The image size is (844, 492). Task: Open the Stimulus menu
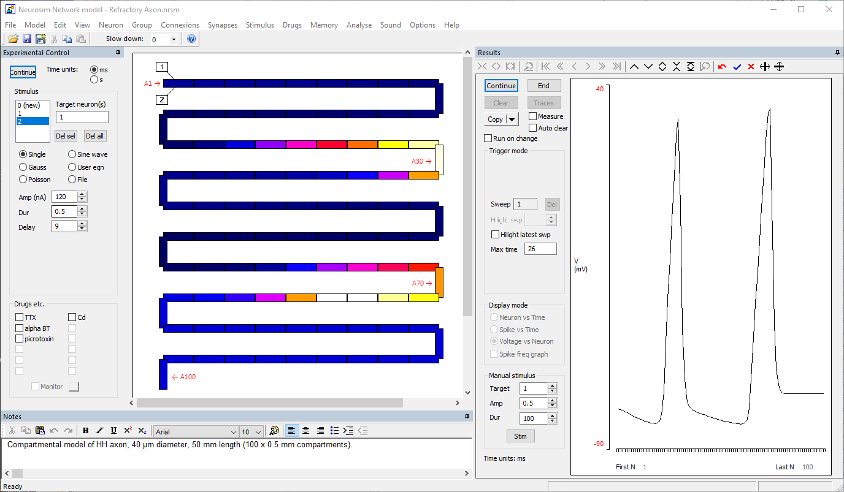tap(260, 25)
